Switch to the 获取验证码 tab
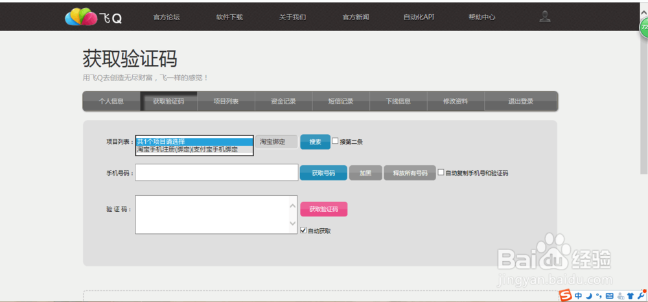This screenshot has width=648, height=302. coord(168,101)
